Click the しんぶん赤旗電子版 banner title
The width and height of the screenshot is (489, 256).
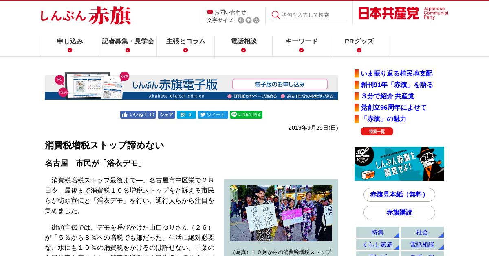click(x=174, y=85)
